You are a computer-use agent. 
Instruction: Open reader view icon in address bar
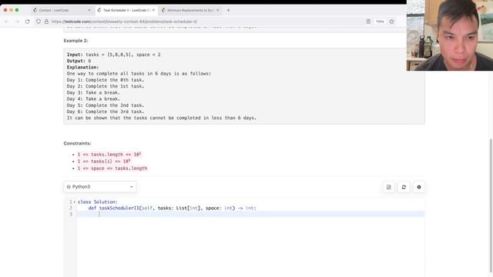pos(368,22)
